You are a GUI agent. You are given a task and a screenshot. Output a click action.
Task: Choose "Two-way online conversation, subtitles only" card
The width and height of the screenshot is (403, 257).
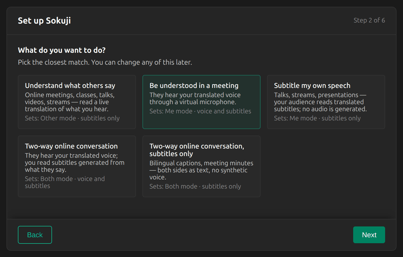tap(201, 166)
